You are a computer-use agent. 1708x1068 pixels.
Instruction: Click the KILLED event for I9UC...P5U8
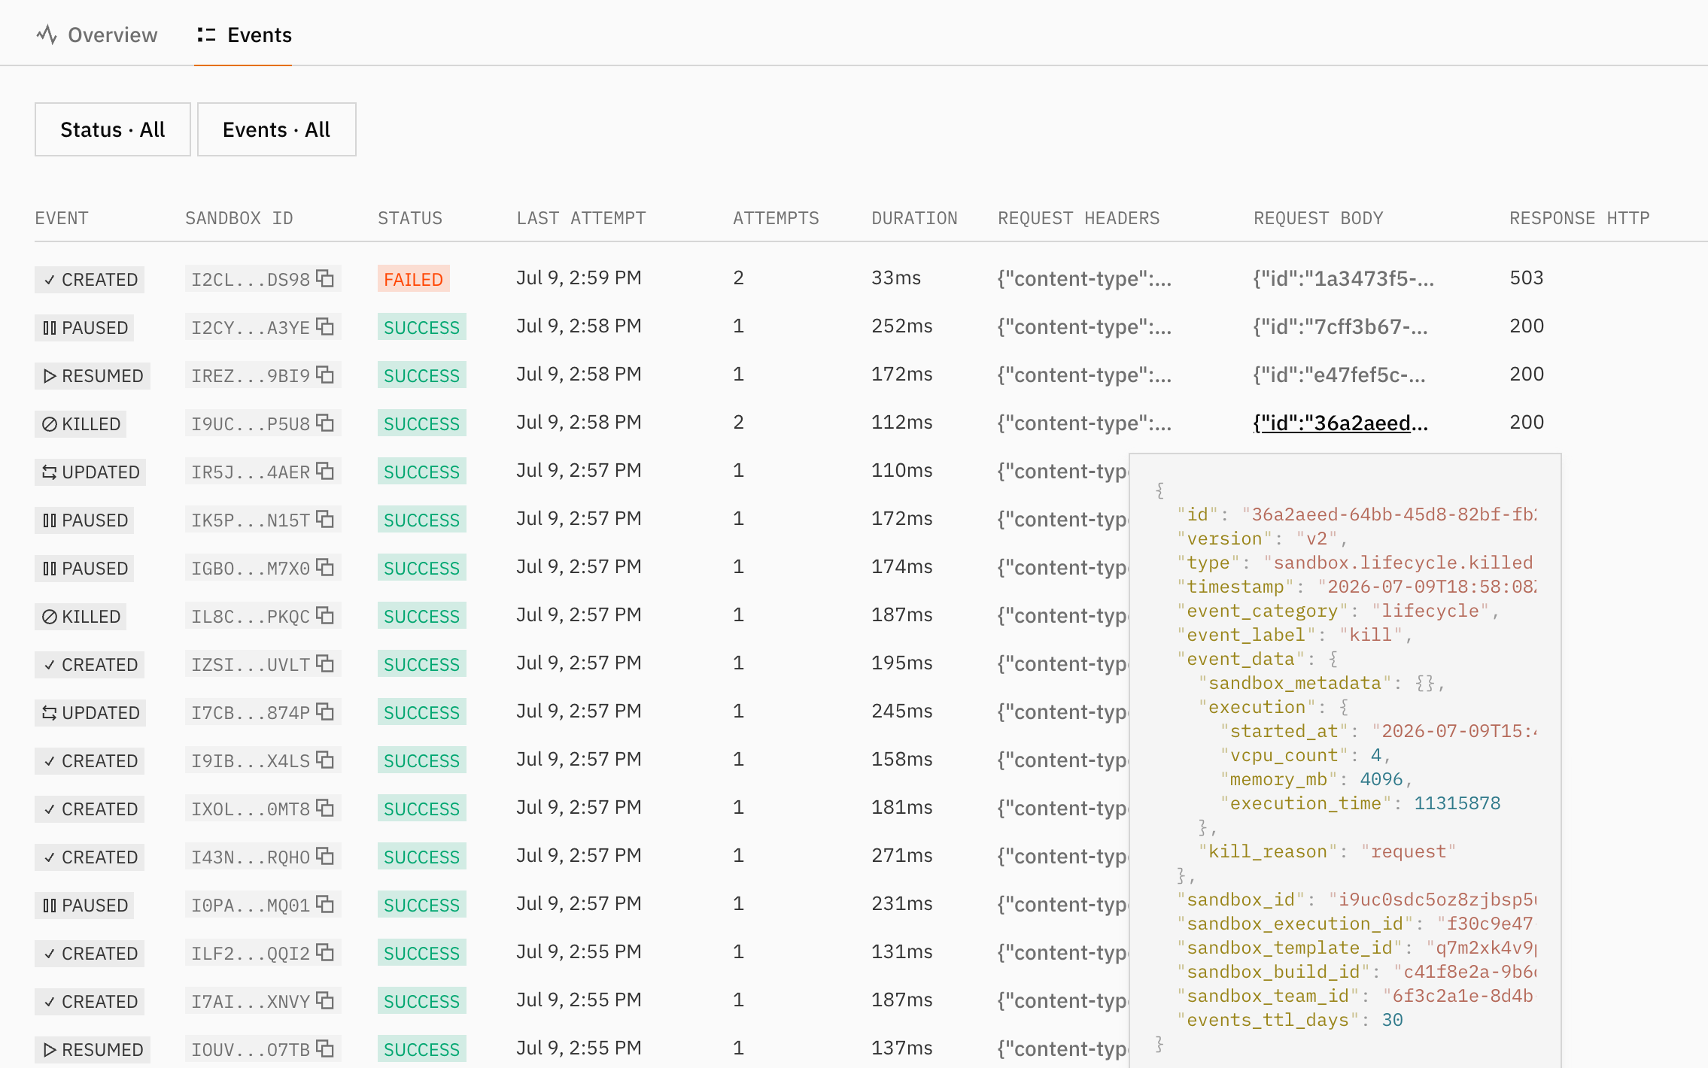coord(81,423)
